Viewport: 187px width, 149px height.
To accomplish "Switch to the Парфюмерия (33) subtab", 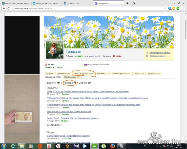I will pyautogui.click(x=72, y=77).
